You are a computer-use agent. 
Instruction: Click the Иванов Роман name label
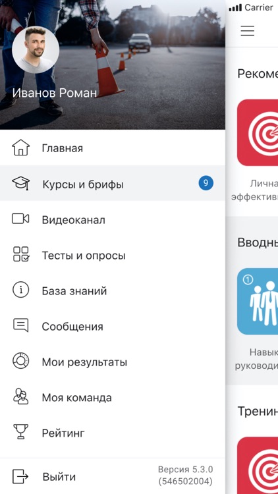[55, 93]
